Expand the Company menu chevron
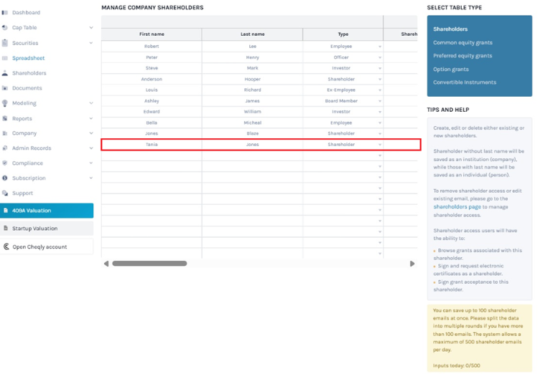This screenshot has width=538, height=374. [91, 133]
